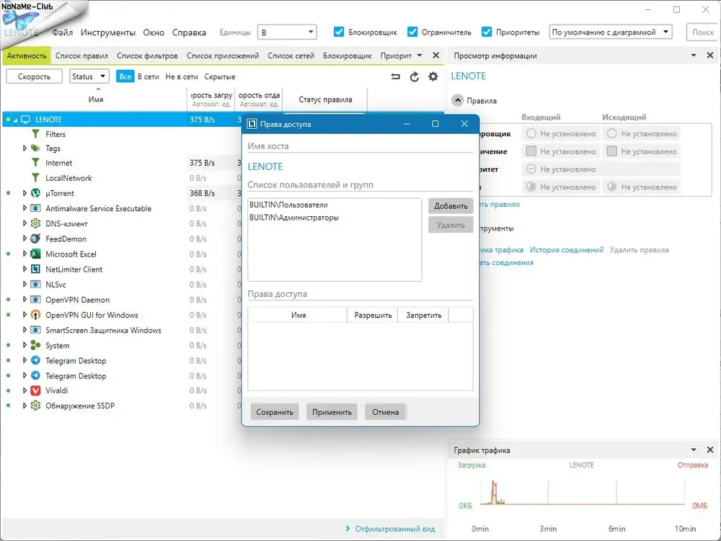Toggle the Ограничитель checkbox
Viewport: 721px width, 541px height.
(x=412, y=32)
